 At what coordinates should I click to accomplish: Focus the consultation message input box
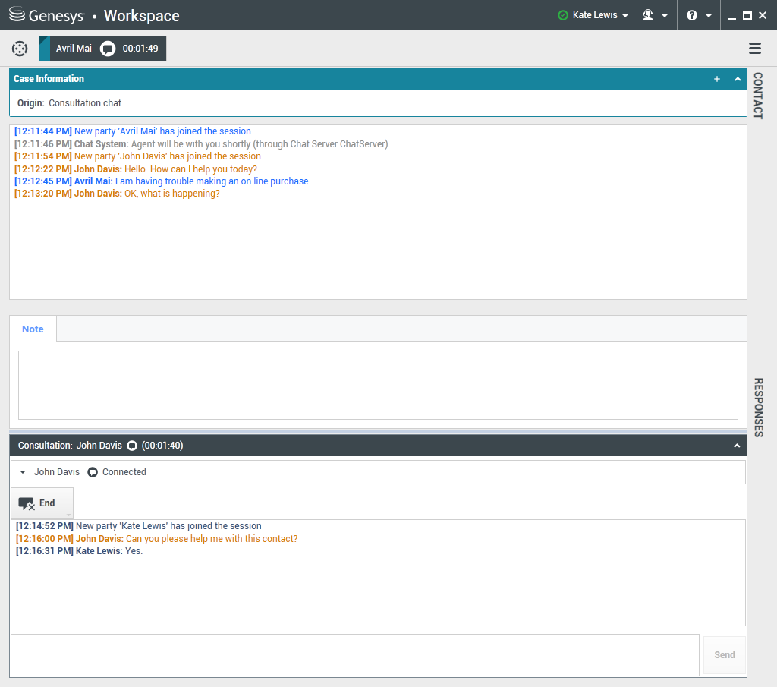pyautogui.click(x=354, y=654)
